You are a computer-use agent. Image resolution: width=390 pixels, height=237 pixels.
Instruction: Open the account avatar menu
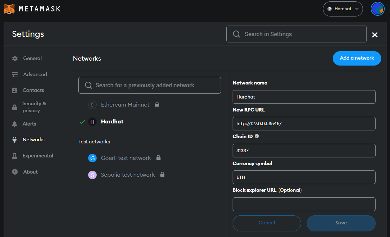378,9
